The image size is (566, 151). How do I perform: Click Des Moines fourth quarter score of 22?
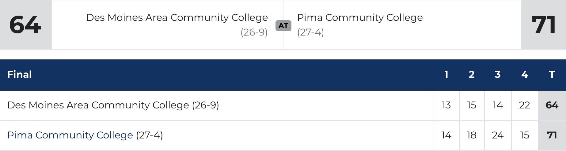point(524,105)
